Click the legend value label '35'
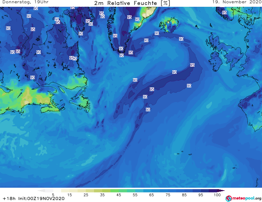 (x=102, y=195)
